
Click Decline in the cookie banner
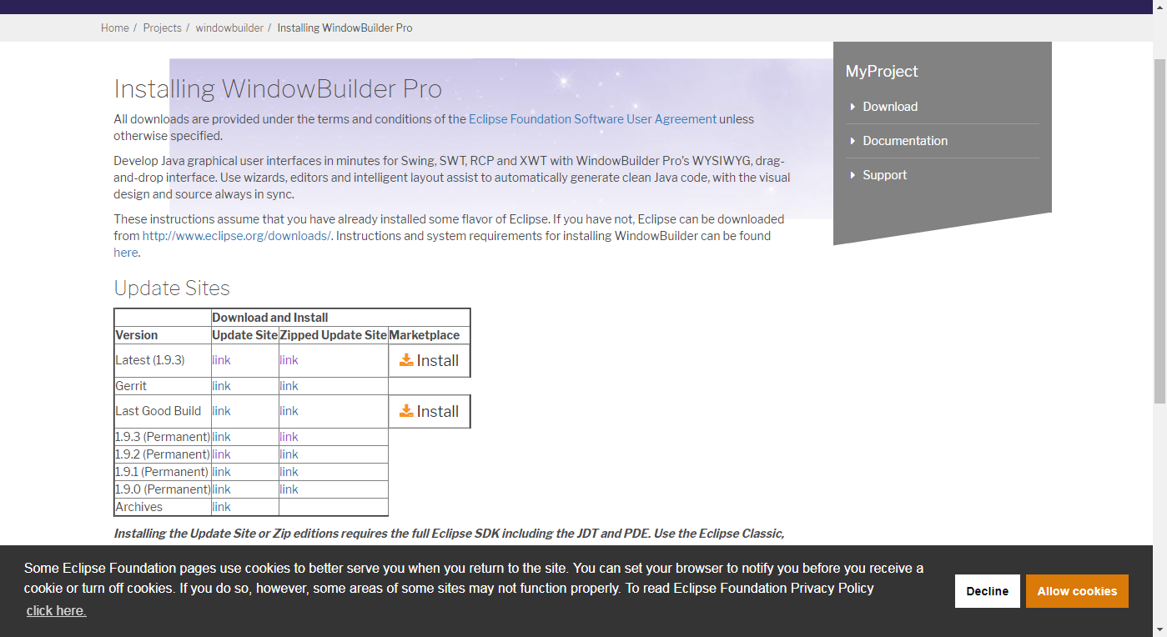[x=987, y=590]
